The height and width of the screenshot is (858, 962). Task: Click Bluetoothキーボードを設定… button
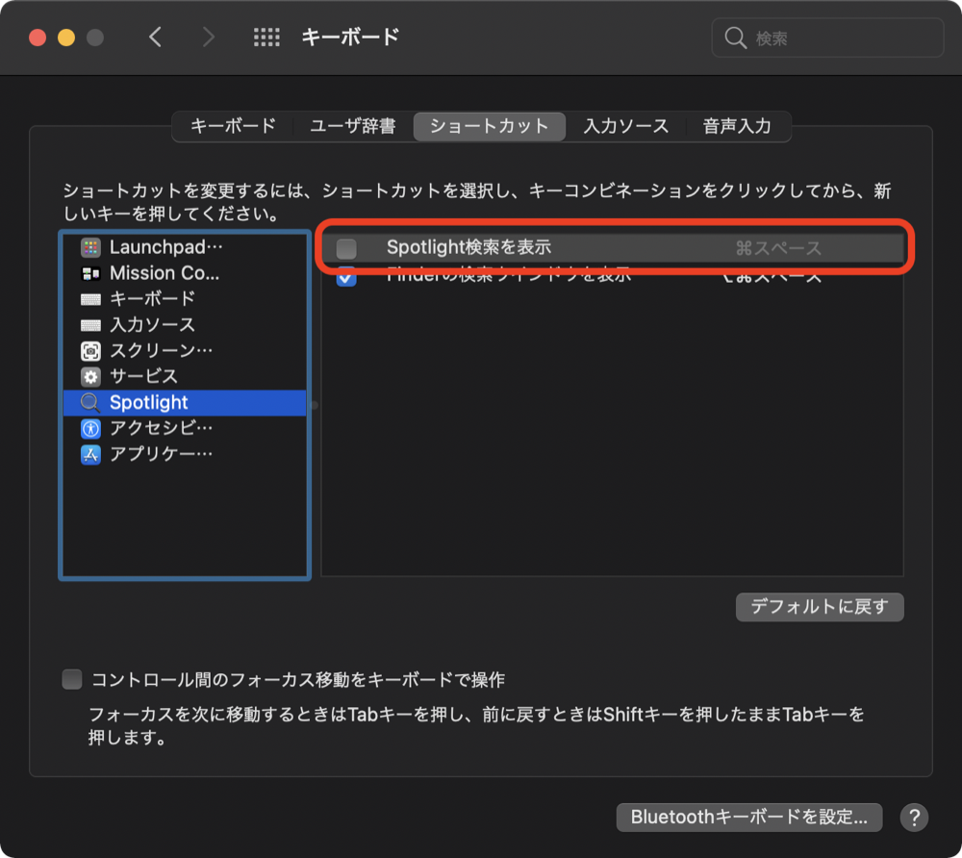pos(749,818)
